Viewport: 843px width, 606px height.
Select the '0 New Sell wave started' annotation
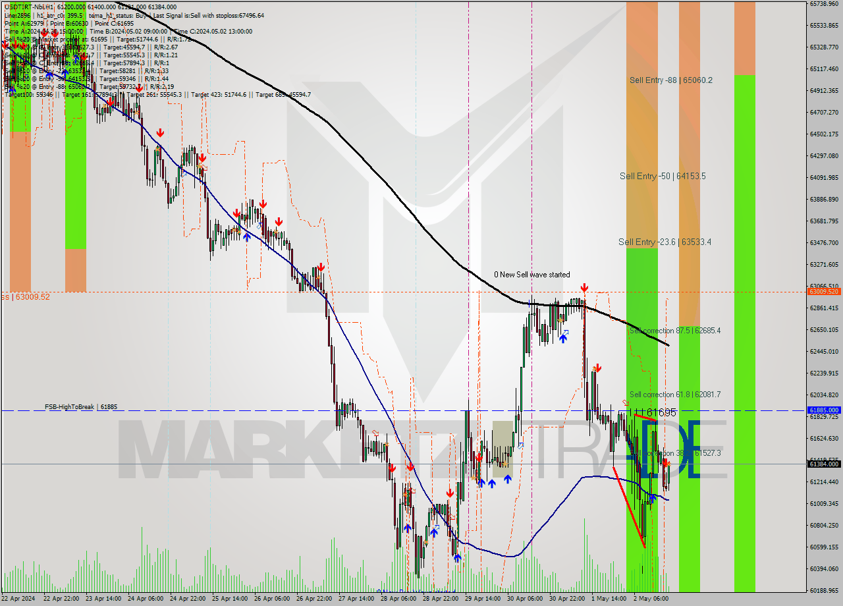(x=532, y=275)
